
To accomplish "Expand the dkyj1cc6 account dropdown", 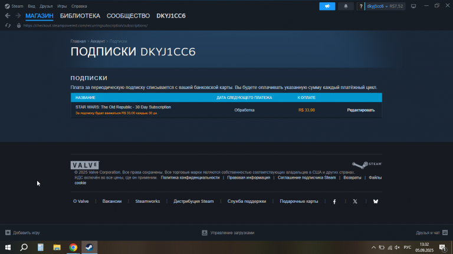I will point(377,6).
